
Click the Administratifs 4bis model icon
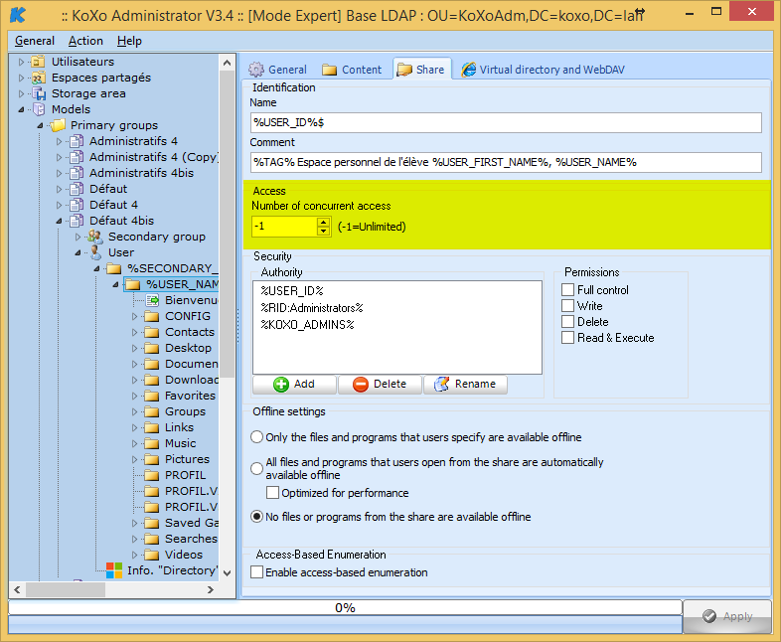(76, 173)
